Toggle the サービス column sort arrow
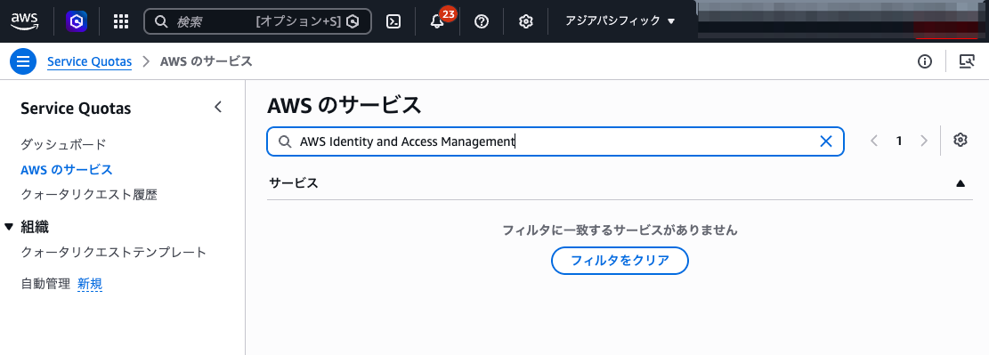 click(x=961, y=183)
